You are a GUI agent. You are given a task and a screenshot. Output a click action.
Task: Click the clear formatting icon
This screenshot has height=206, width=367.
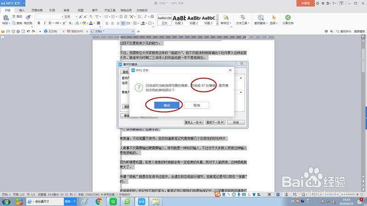(x=91, y=16)
